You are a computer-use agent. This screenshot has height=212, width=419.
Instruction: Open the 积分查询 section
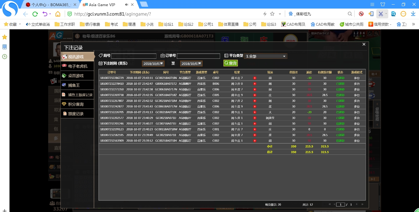[77, 104]
